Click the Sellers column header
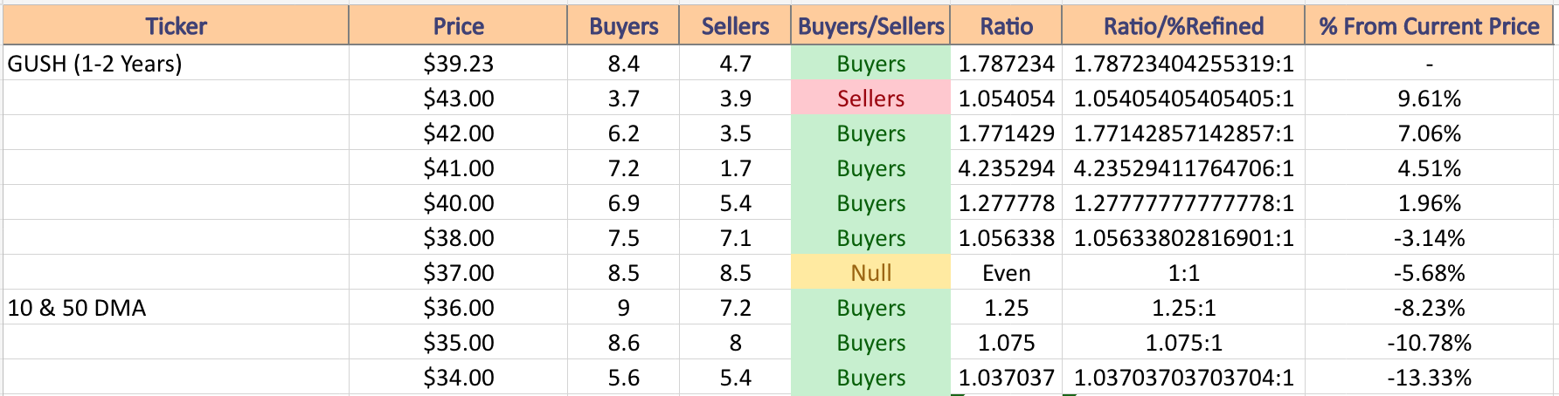The image size is (1559, 396). click(735, 26)
